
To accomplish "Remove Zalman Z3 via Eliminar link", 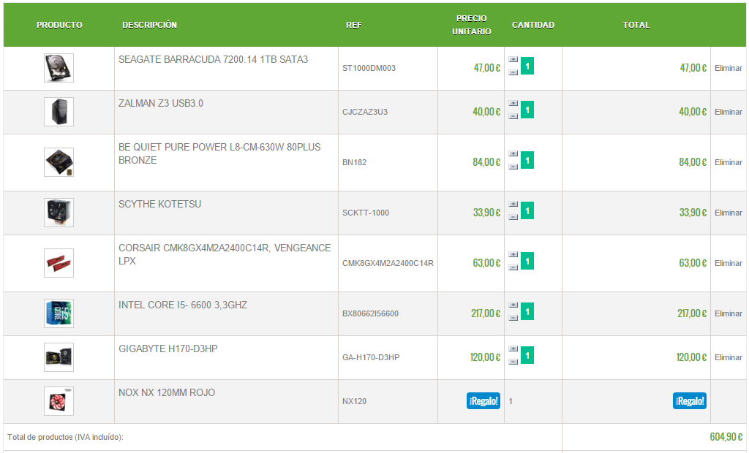I will tap(729, 113).
